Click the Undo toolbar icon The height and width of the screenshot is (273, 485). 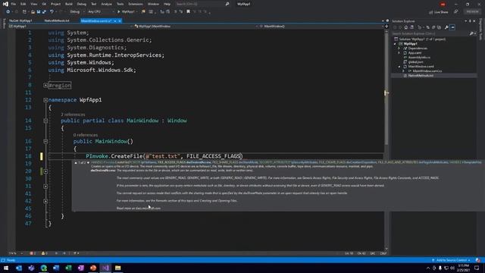click(52, 12)
